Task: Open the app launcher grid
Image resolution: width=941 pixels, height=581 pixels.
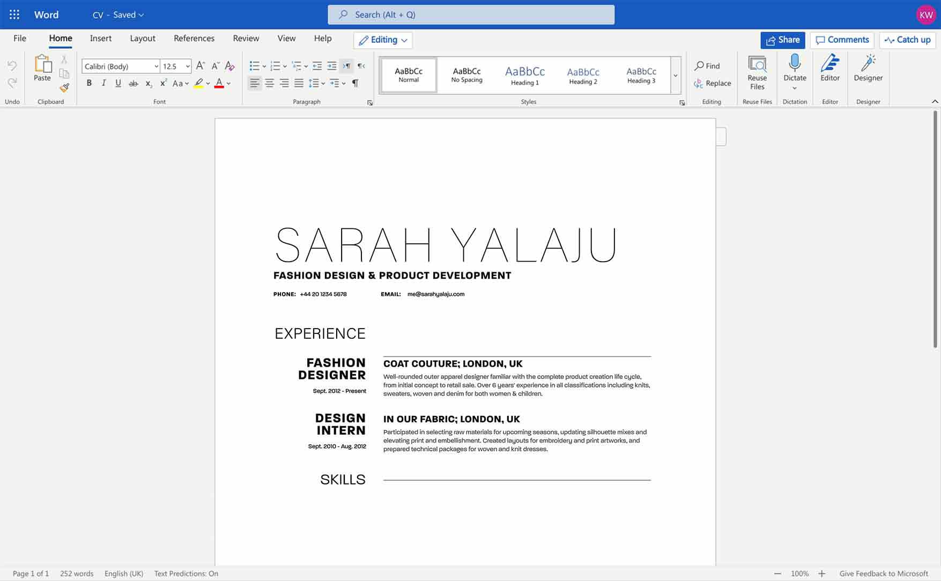Action: (x=14, y=14)
